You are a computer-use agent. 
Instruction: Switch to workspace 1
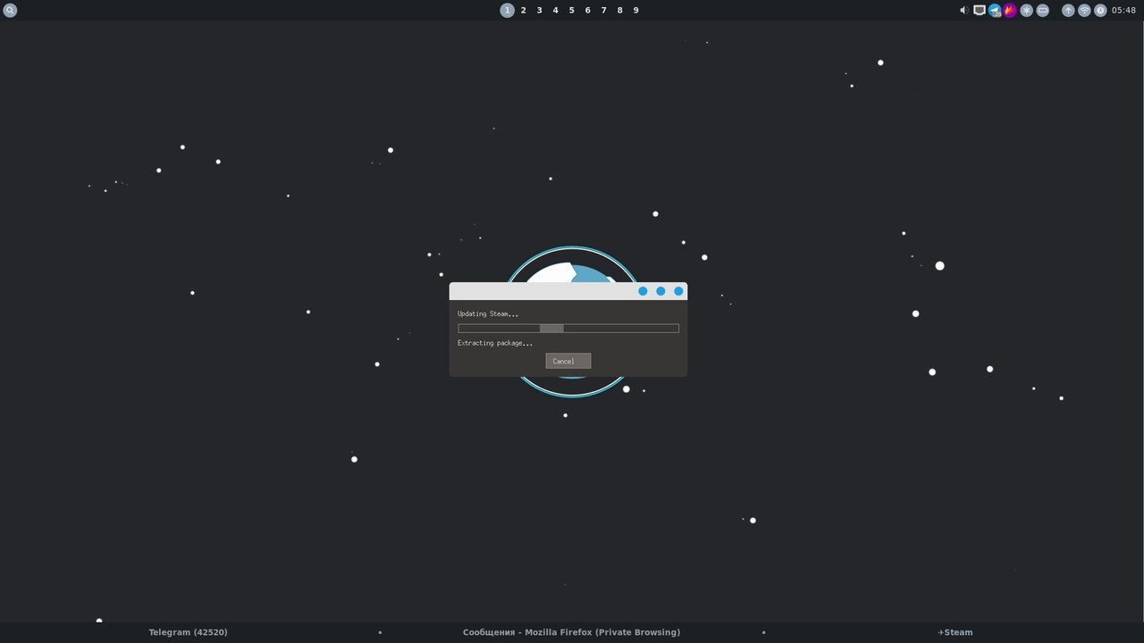(x=507, y=11)
